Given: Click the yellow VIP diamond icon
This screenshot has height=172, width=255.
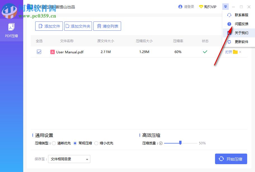Looking at the screenshot, I should (x=201, y=6).
